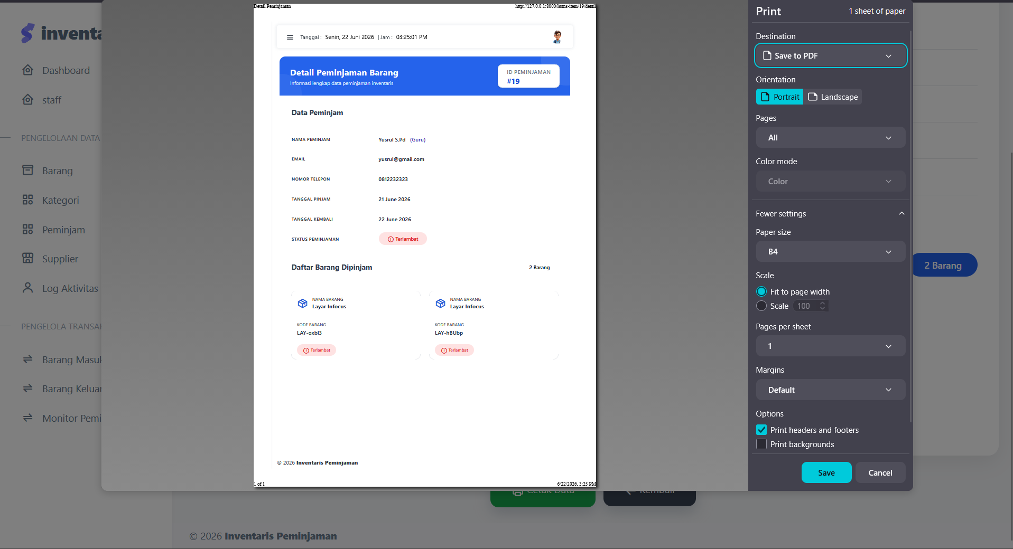
Task: Select Fit to page width radio
Action: pos(761,291)
